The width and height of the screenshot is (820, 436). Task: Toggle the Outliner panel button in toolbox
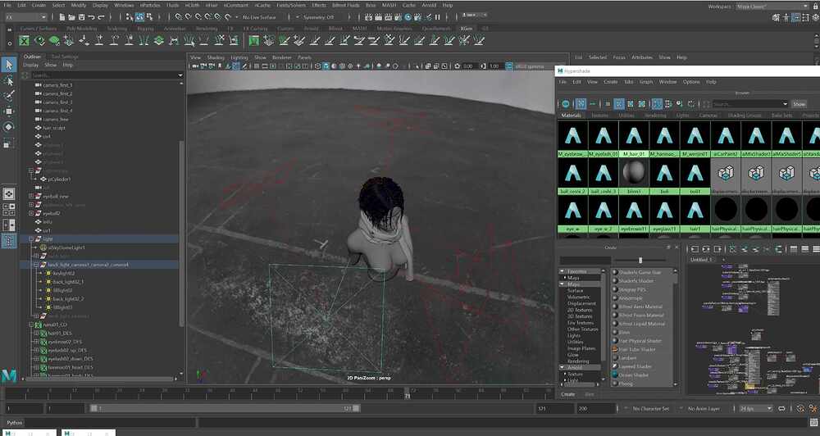(x=9, y=240)
